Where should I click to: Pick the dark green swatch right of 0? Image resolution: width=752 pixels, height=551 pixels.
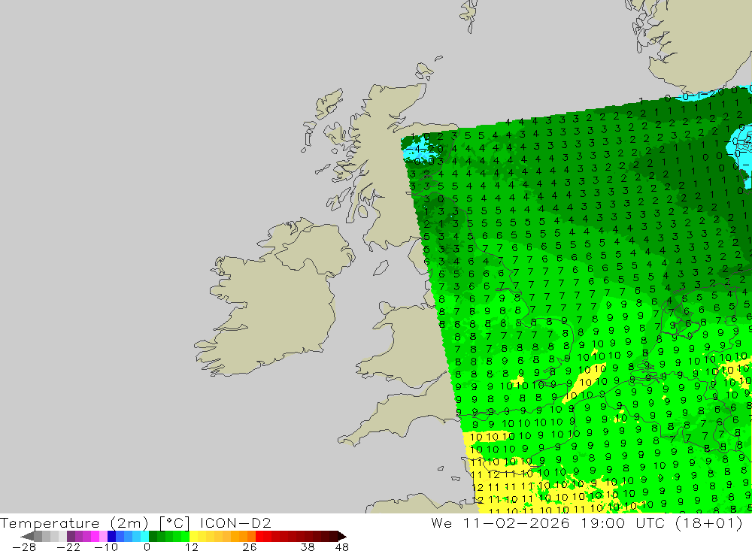(x=153, y=536)
